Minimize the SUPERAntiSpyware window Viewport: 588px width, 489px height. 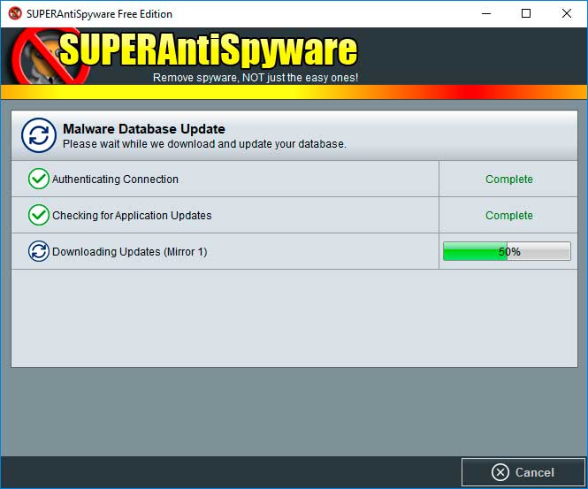[x=486, y=13]
